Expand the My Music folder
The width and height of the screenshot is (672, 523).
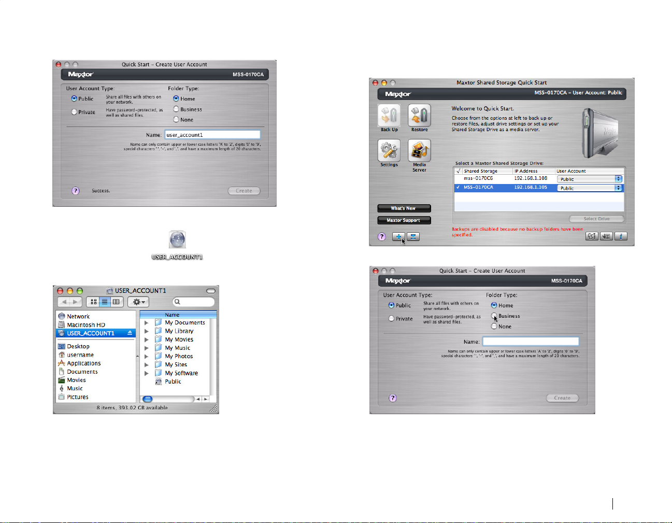[147, 348]
